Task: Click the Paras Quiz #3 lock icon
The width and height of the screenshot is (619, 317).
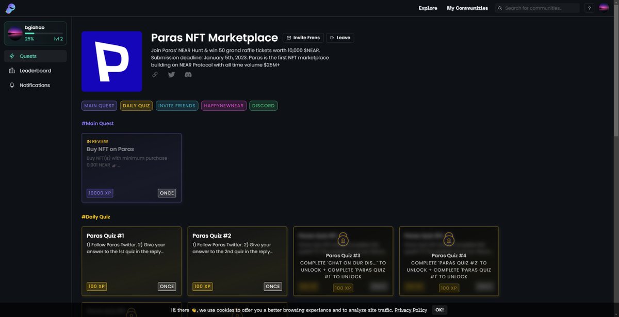Action: pos(343,240)
